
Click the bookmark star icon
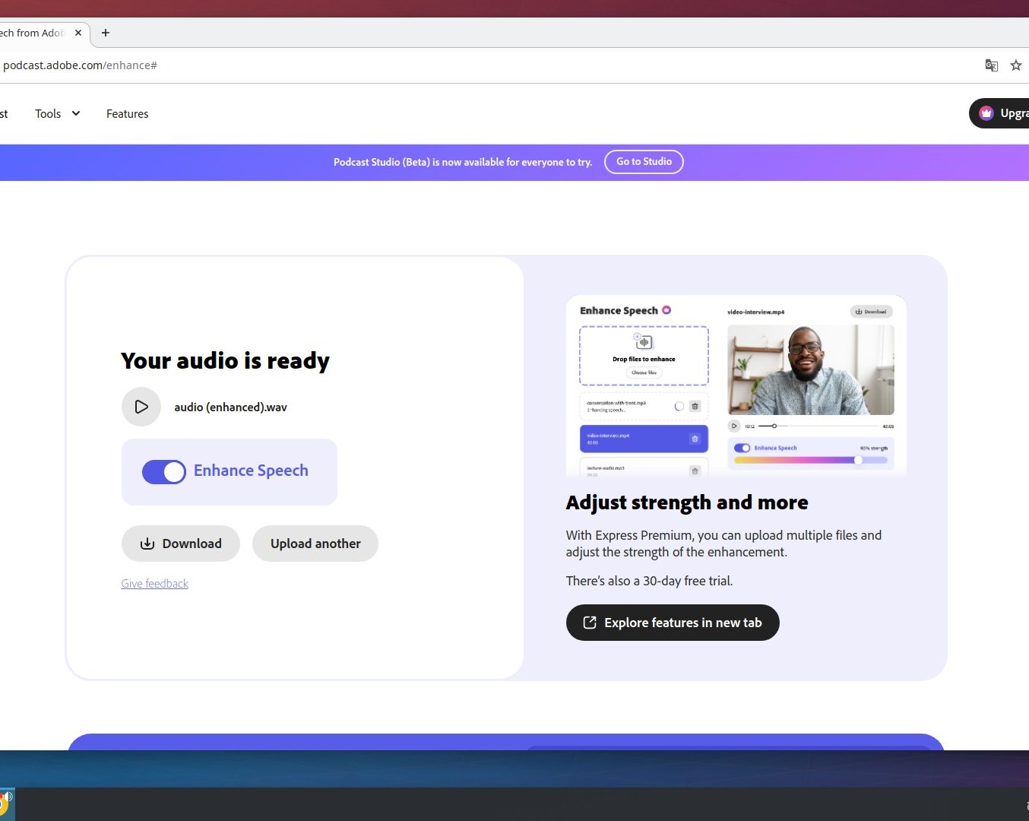click(1016, 65)
